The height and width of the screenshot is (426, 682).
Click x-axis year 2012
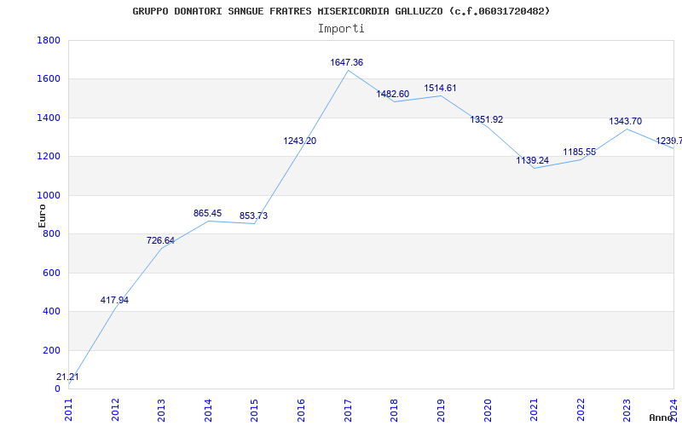click(115, 410)
